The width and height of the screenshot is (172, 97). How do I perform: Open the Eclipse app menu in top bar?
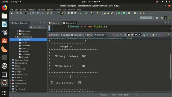pyautogui.click(x=16, y=2)
